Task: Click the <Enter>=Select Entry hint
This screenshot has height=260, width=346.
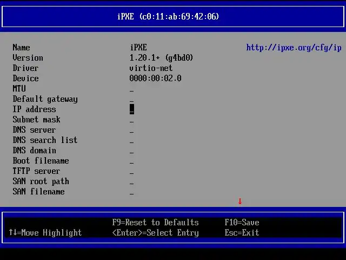Action: [x=156, y=232]
